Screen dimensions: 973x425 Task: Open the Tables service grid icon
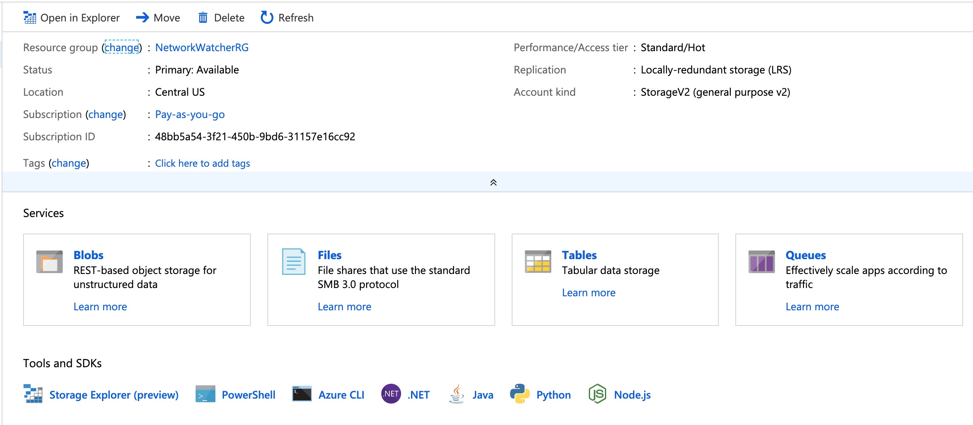[x=538, y=262]
